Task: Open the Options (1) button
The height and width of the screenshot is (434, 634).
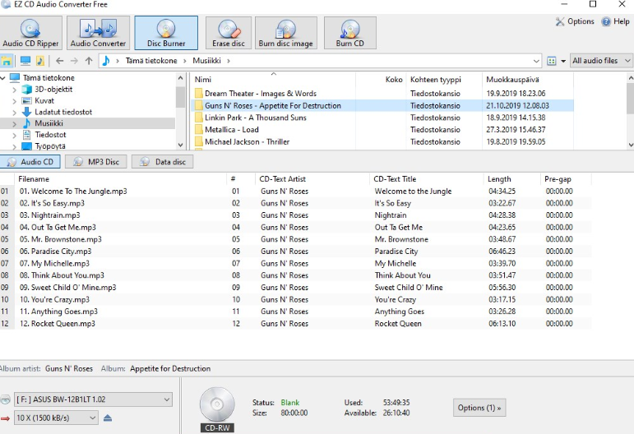Action: 479,408
